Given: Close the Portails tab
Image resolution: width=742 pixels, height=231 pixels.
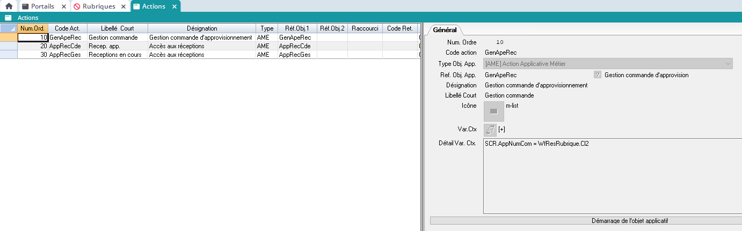Looking at the screenshot, I should [63, 6].
